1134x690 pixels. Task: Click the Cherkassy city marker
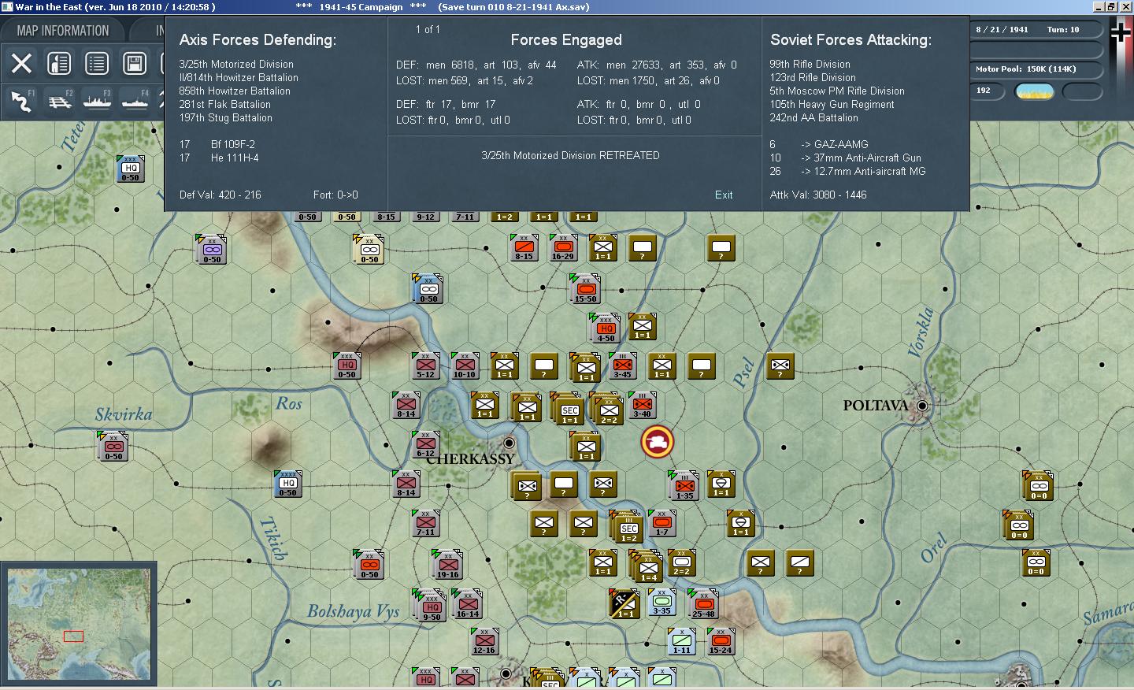tap(510, 443)
